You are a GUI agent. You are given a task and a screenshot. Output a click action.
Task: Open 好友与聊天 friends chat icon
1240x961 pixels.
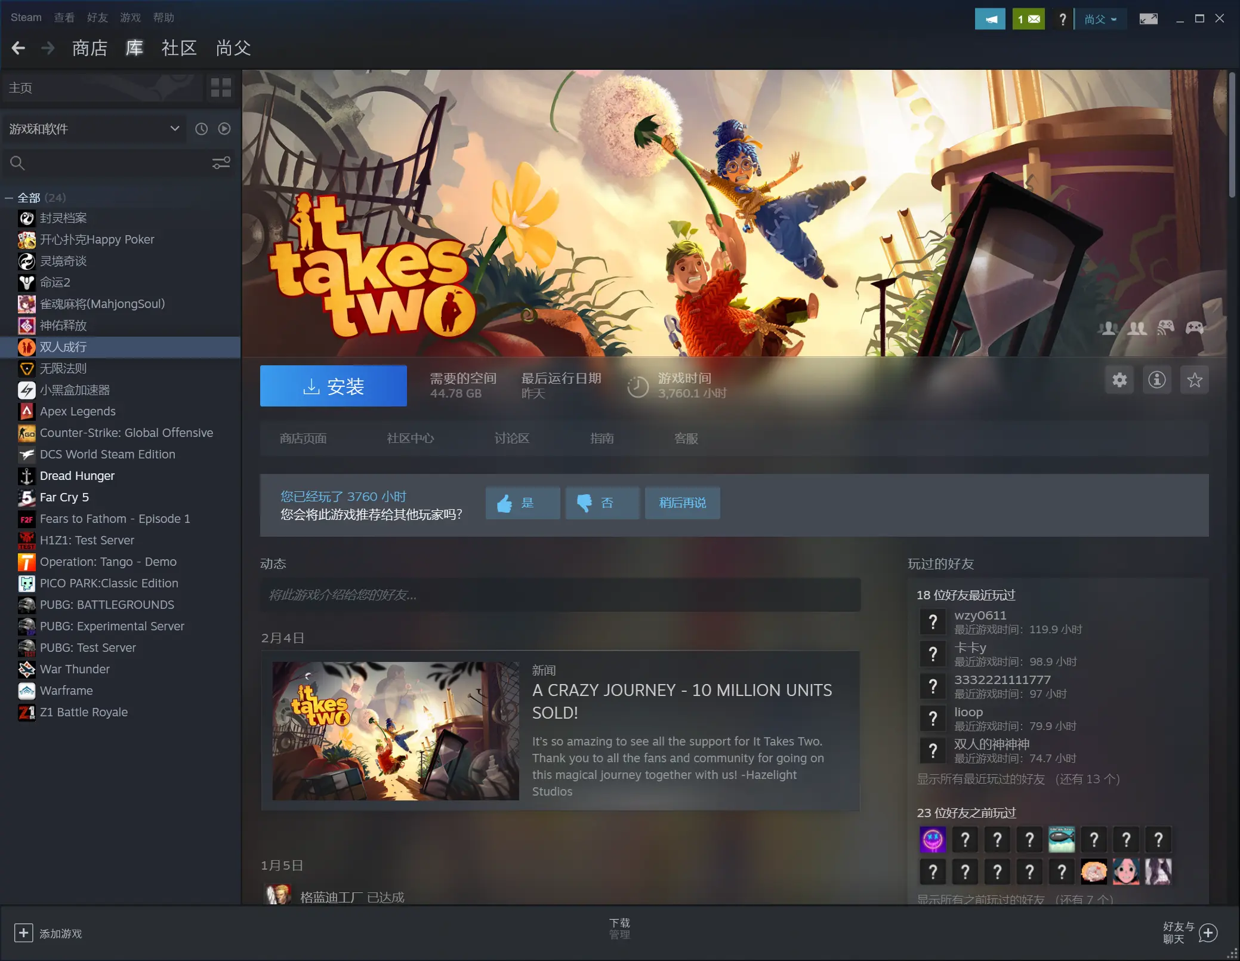(1208, 933)
